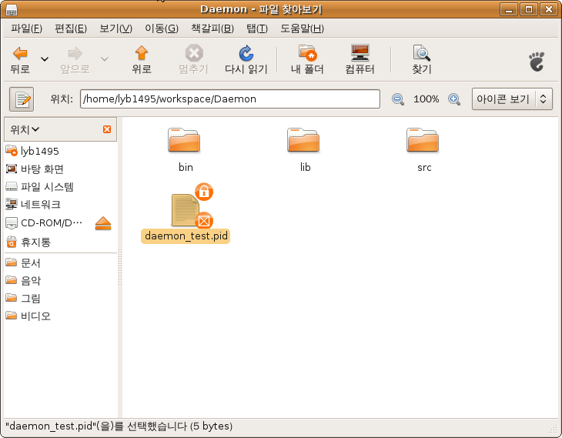
Task: Open the 비디오 bookmark
Action: pyautogui.click(x=28, y=316)
